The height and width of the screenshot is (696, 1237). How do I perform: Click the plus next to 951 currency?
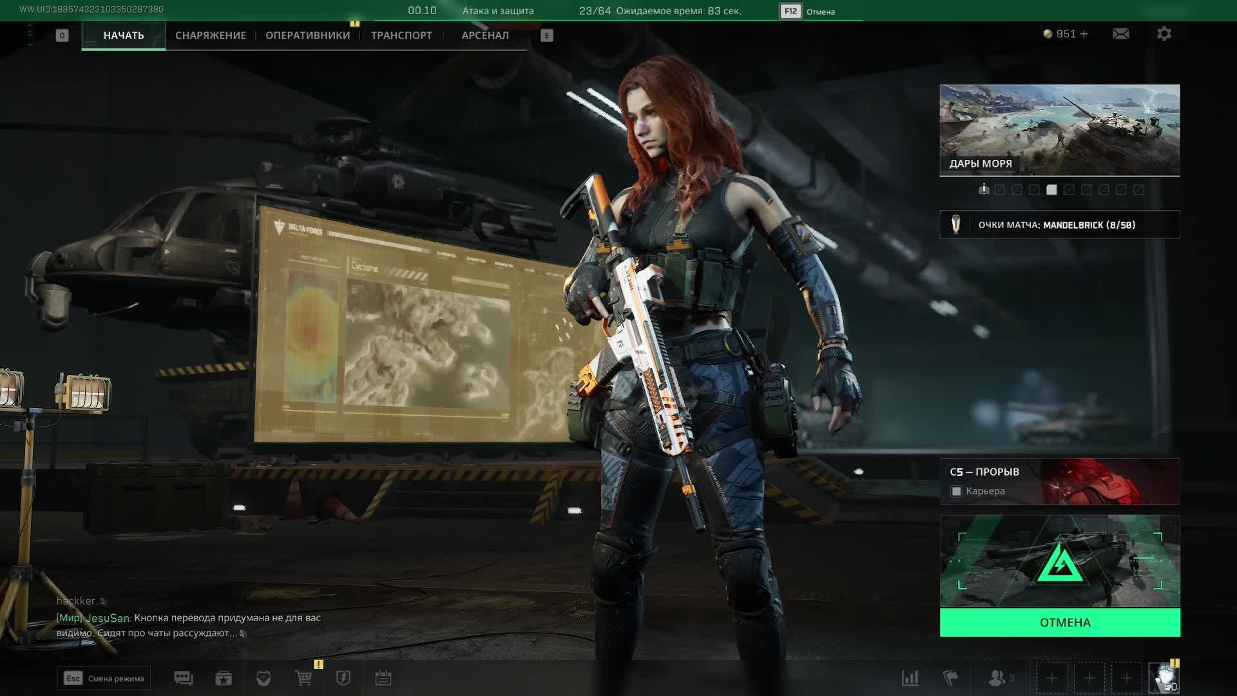(1084, 34)
